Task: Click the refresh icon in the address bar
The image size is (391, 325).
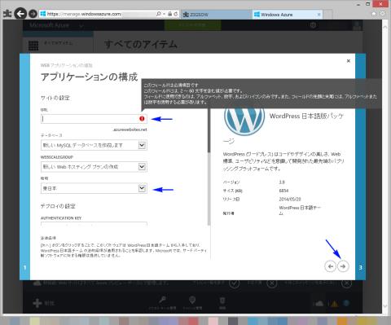Action: [x=176, y=14]
